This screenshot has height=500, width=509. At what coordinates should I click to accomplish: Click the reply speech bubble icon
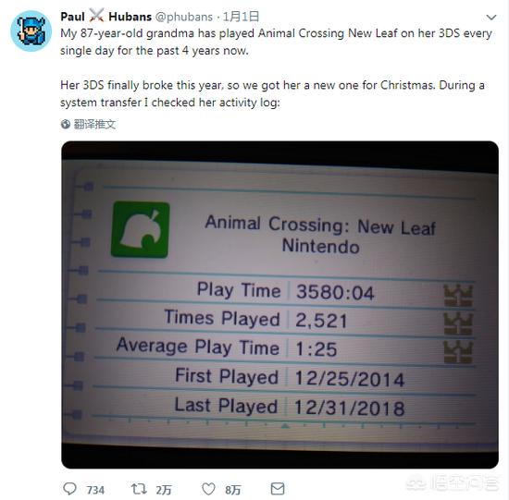tap(69, 488)
